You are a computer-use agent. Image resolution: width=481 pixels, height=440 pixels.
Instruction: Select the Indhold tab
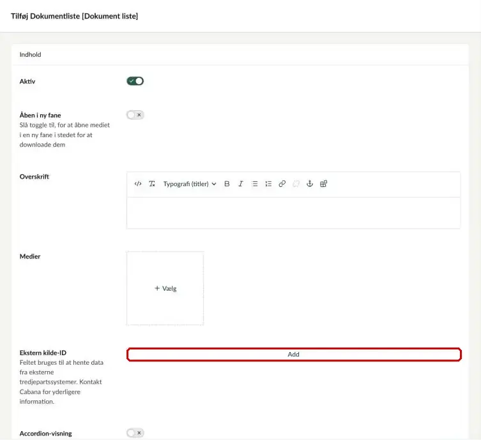point(31,54)
